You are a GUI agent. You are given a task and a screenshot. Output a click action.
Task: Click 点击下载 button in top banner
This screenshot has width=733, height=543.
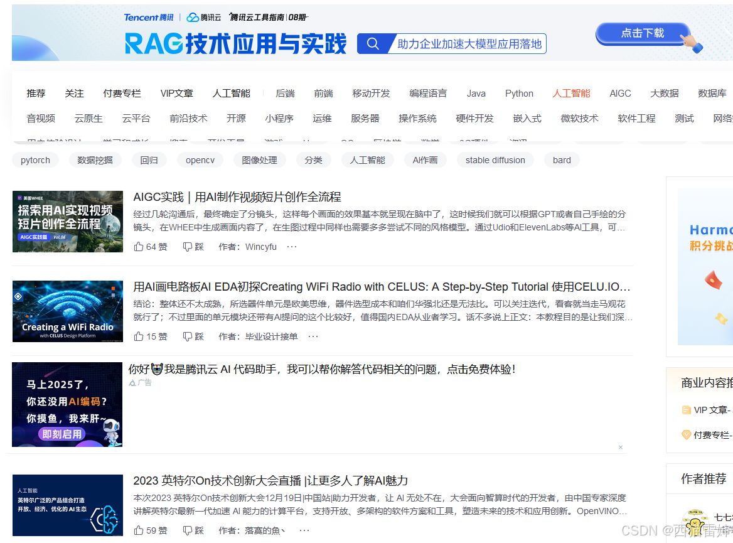[642, 33]
